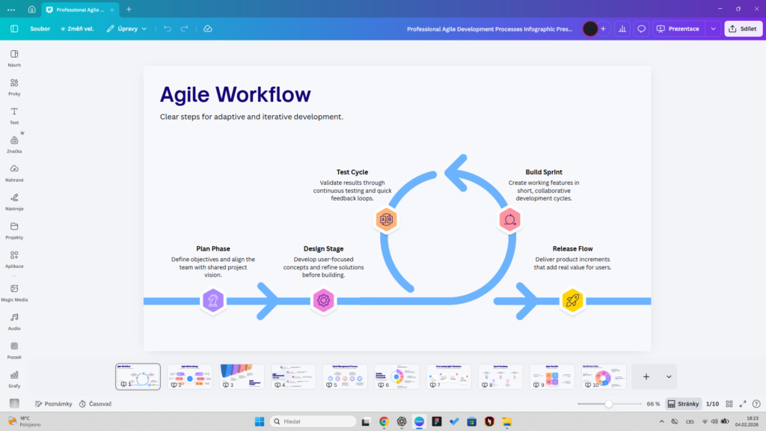Viewport: 766px width, 431px height.
Task: Click the undo arrow
Action: pyautogui.click(x=167, y=28)
